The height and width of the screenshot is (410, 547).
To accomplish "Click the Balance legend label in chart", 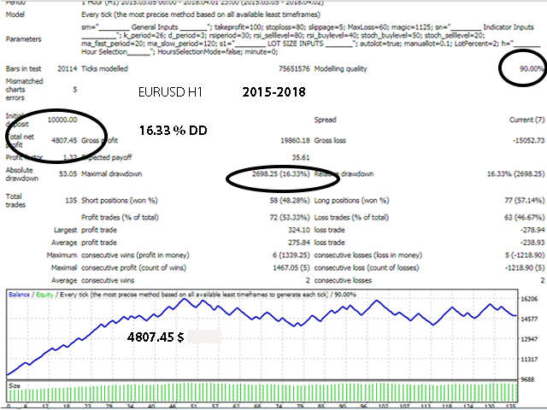I will [x=19, y=295].
